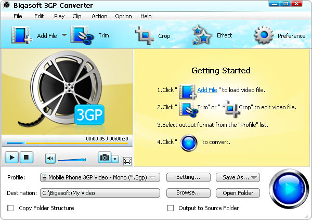
Task: Click the Crop icon in Getting Started step 2
Action: coord(231,109)
